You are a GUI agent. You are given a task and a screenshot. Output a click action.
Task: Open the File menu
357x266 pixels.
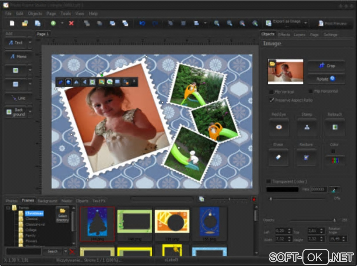coord(8,13)
